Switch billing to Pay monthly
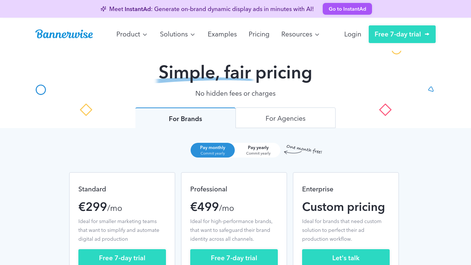The width and height of the screenshot is (471, 265). 213,150
